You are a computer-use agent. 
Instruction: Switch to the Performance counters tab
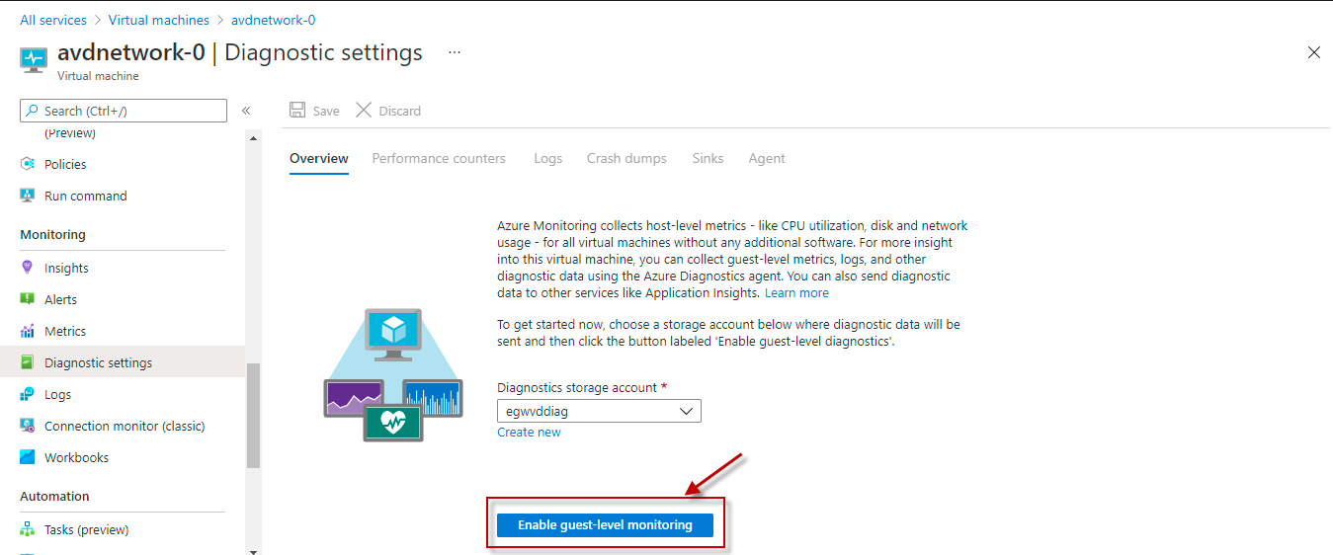[439, 158]
